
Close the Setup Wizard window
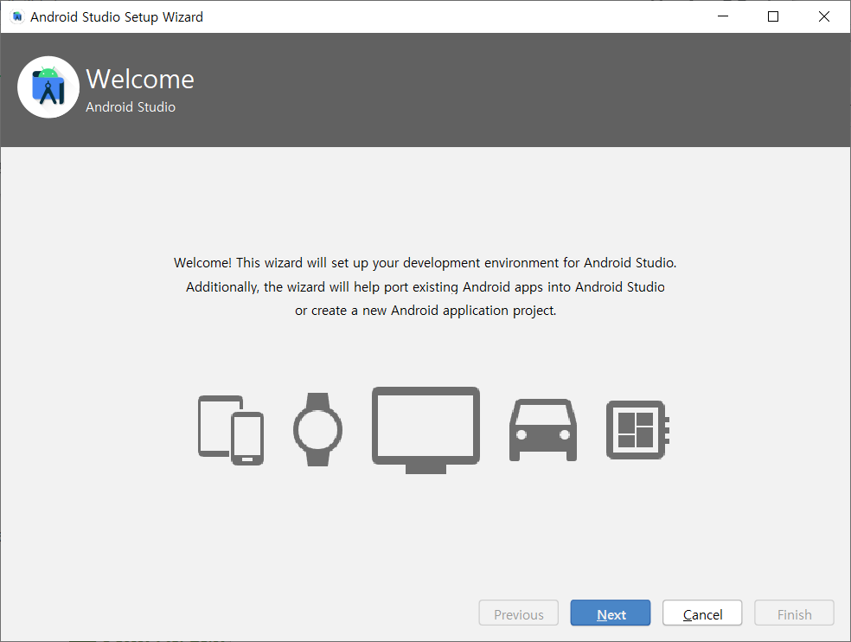(824, 16)
